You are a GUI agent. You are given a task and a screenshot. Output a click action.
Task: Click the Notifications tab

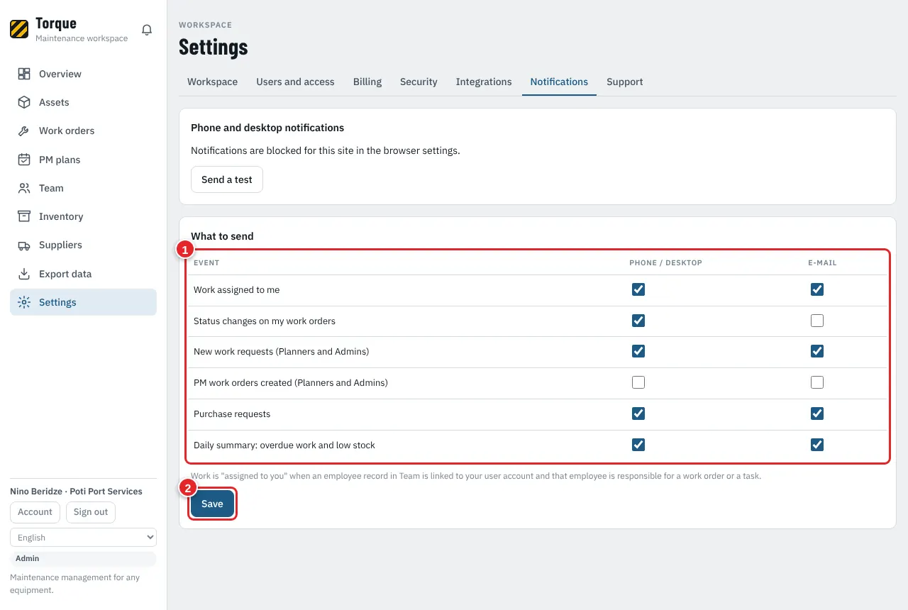559,82
